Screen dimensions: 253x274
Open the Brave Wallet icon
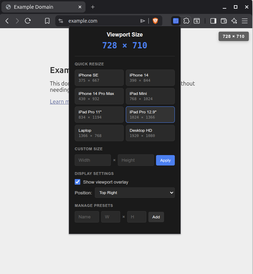(224, 21)
